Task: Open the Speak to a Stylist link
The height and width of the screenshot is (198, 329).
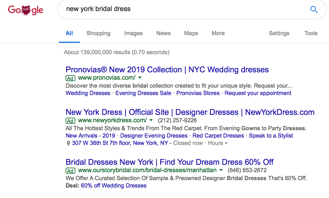Action: pyautogui.click(x=271, y=136)
